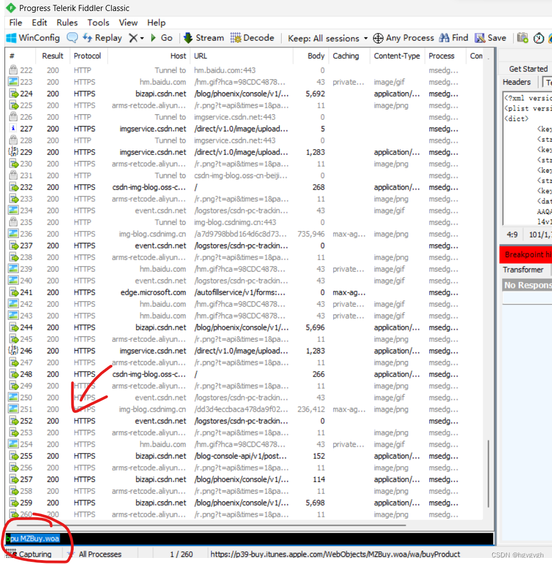Image resolution: width=552 pixels, height=564 pixels.
Task: Open the Rules menu
Action: (x=67, y=23)
